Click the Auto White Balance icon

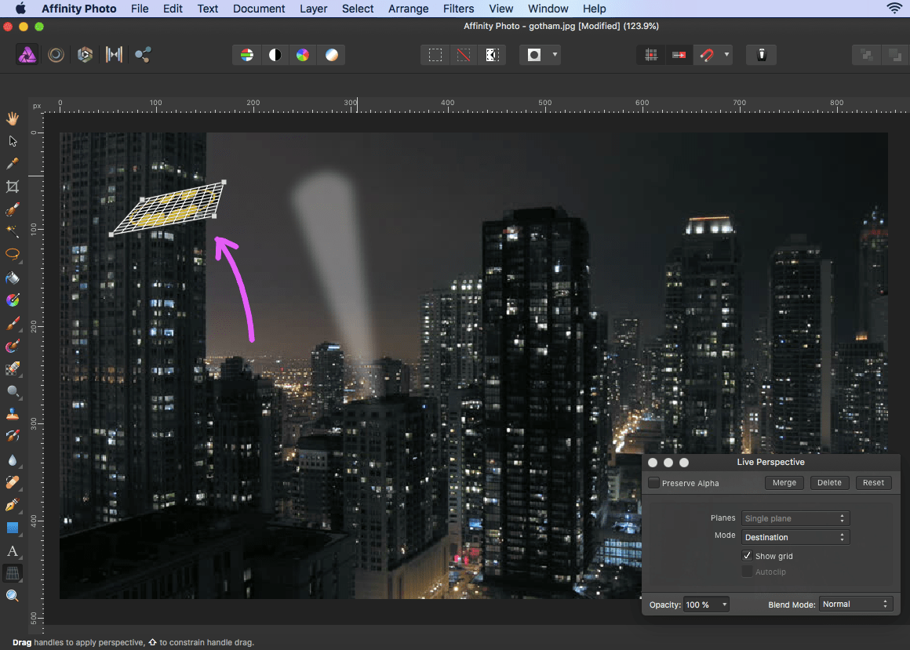point(332,55)
